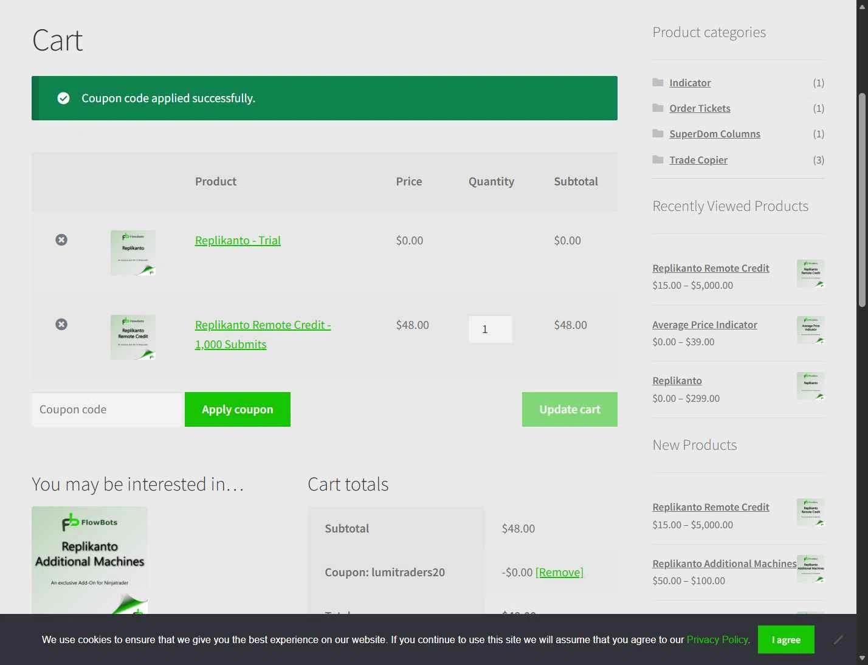The width and height of the screenshot is (868, 665).
Task: Open Average Price Indicator product link
Action: click(704, 325)
